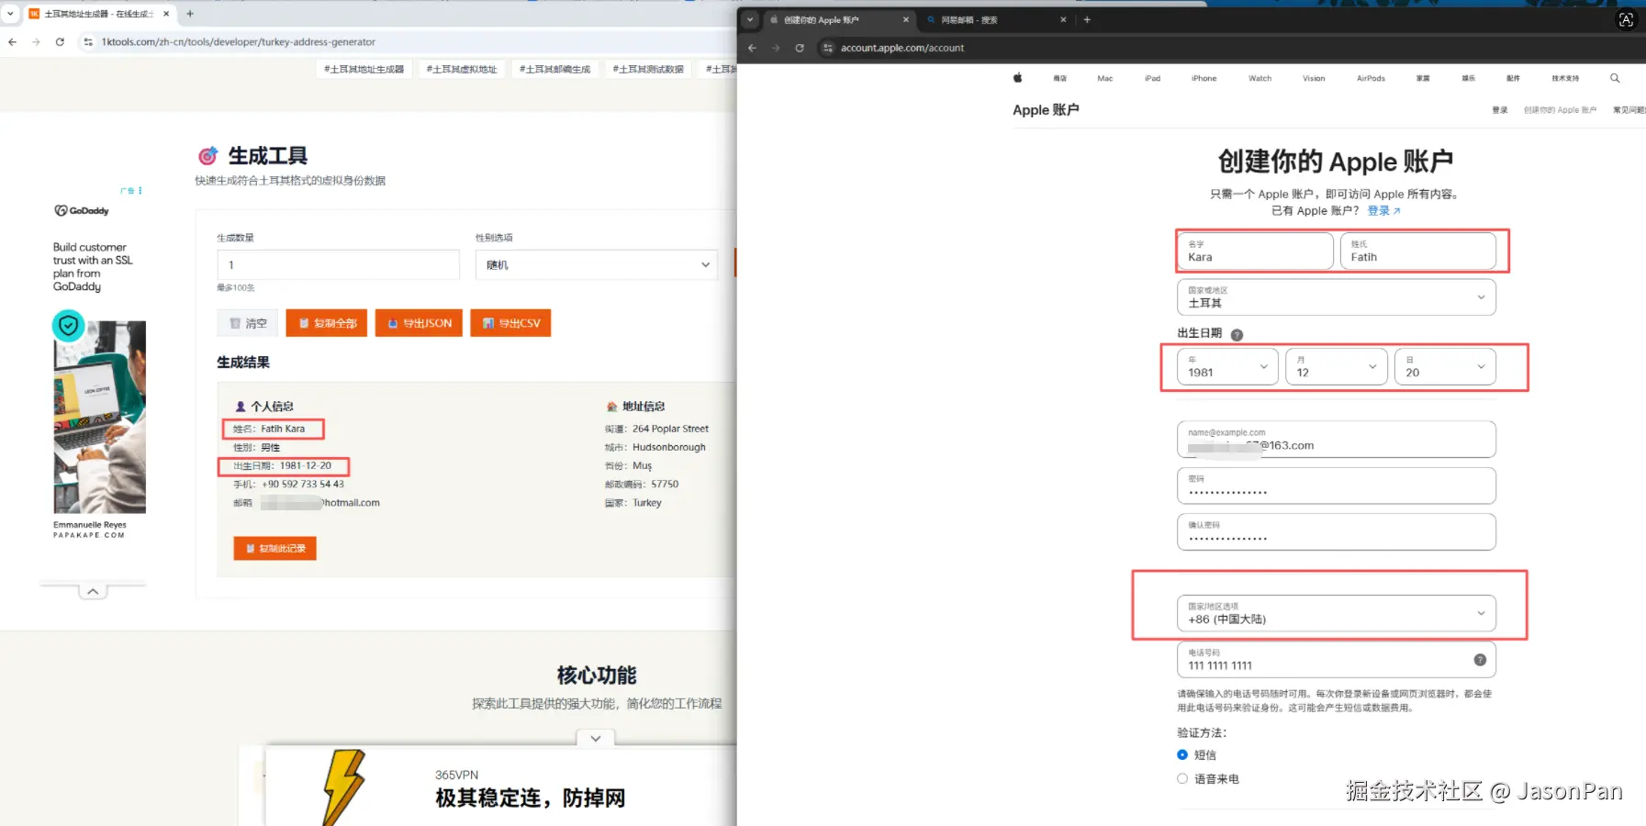Click the 姓氏 field containing Fatih
The image size is (1646, 826).
(x=1418, y=251)
